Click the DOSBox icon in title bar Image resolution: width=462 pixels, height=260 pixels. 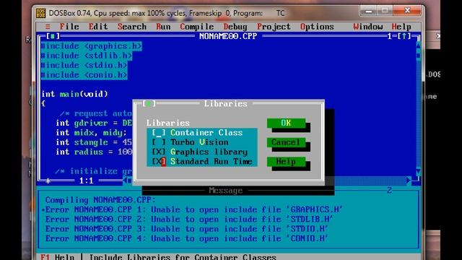click(40, 13)
